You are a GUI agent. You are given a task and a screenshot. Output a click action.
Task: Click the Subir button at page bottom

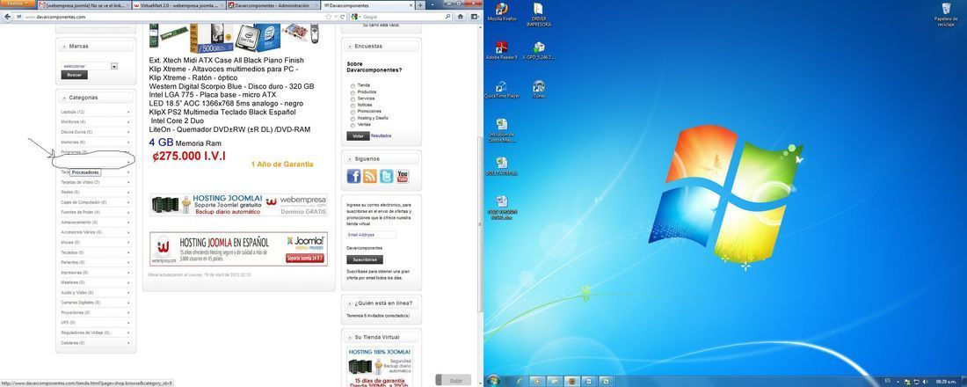454,381
